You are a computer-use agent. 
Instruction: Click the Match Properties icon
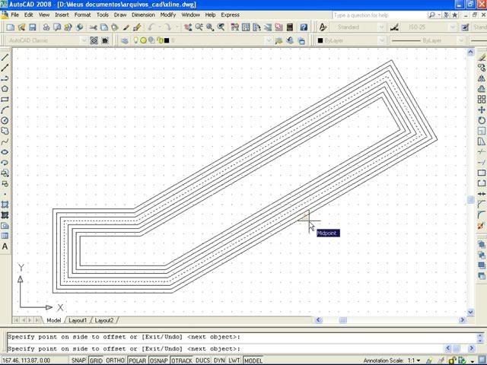point(137,27)
